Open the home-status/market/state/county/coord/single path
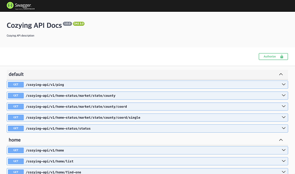This screenshot has height=174, width=295. [83, 117]
